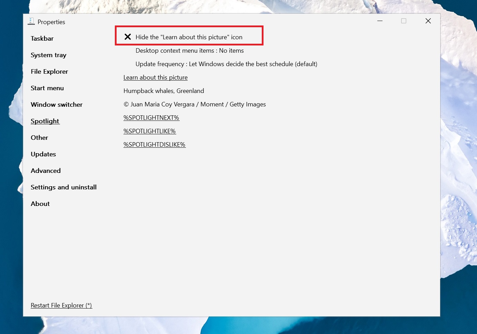Switch to the File Explorer section
477x334 pixels.
pyautogui.click(x=49, y=71)
